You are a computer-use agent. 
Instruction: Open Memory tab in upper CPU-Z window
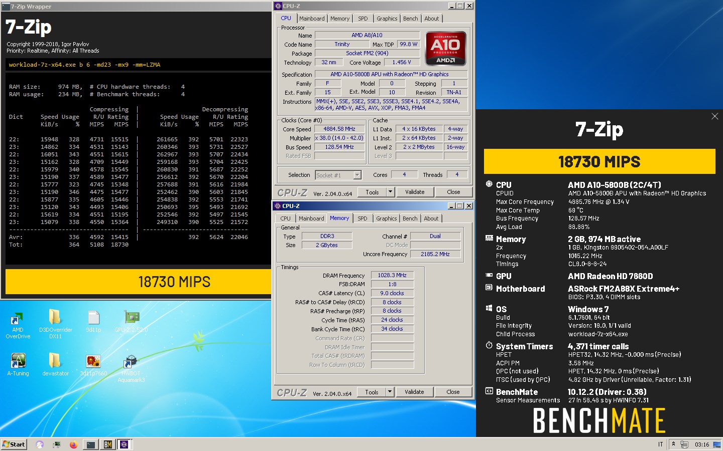point(340,19)
